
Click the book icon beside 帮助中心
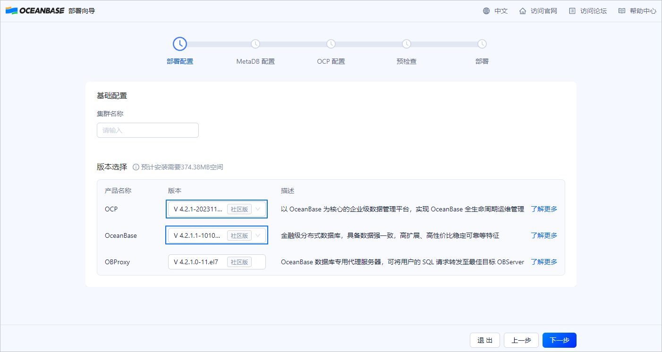tap(622, 11)
